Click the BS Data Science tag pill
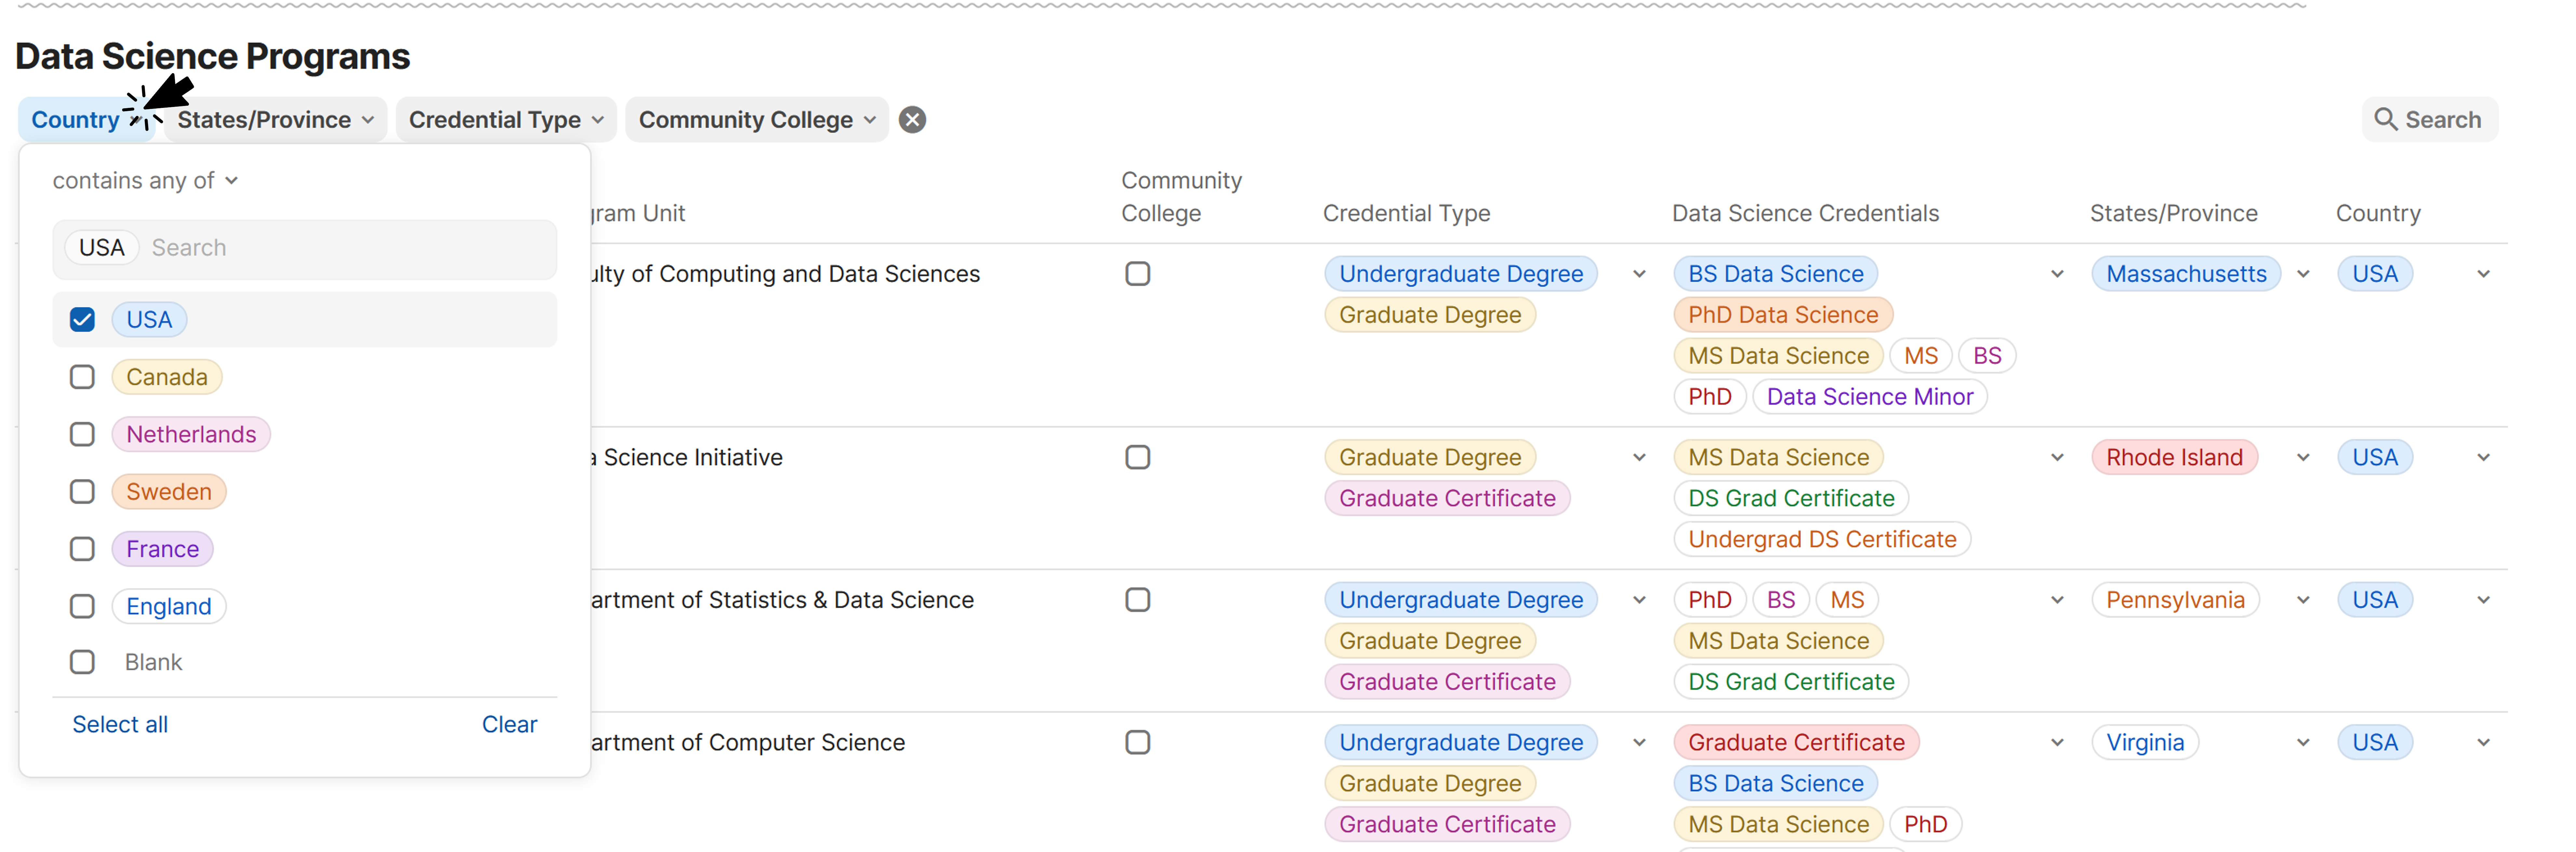The width and height of the screenshot is (2576, 852). tap(1775, 273)
